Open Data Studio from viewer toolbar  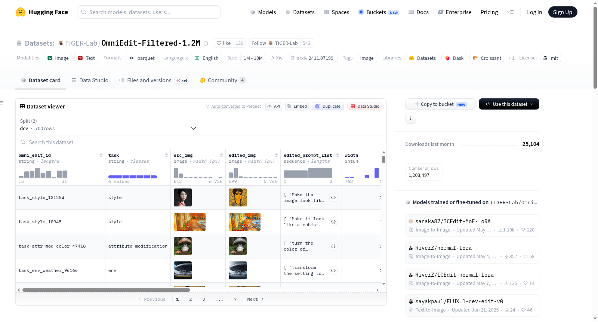coord(365,106)
